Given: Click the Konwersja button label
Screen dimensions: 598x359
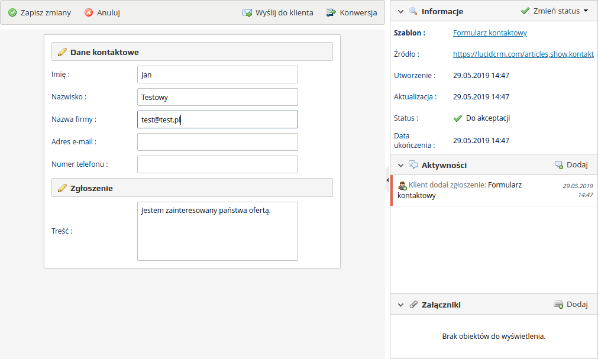Looking at the screenshot, I should tap(358, 12).
